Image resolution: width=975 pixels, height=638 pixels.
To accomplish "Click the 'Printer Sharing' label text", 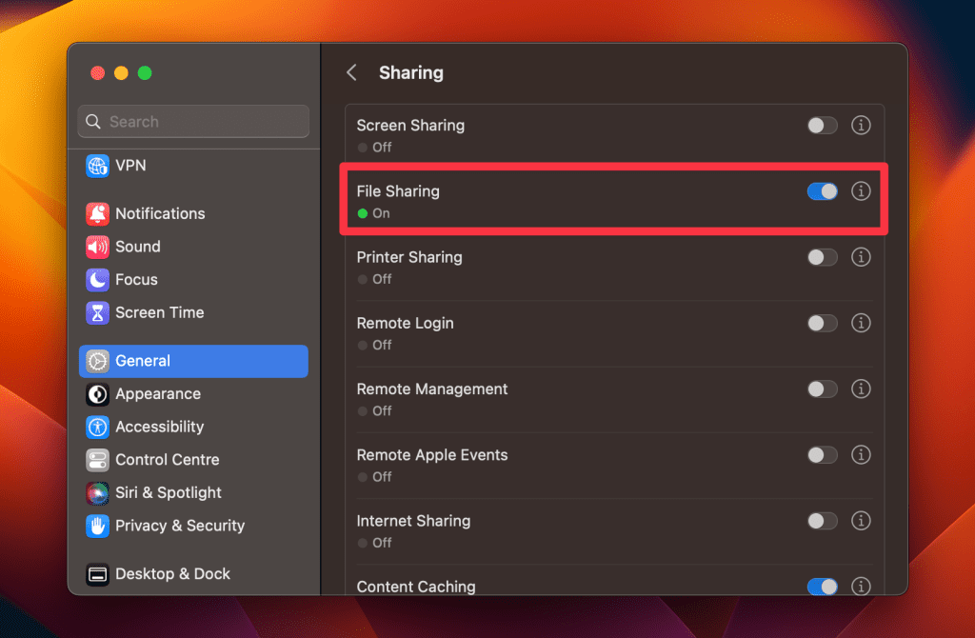I will point(409,257).
